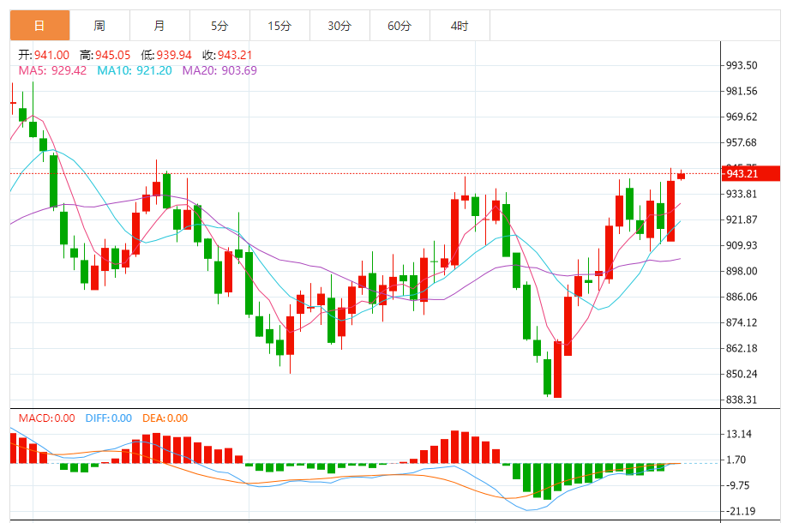787x523 pixels.
Task: Click the 862.18 price axis label
Action: [x=742, y=348]
